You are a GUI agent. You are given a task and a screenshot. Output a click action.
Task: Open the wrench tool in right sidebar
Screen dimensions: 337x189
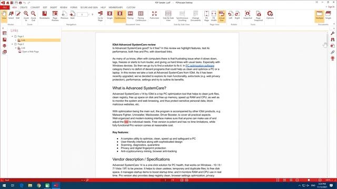pyautogui.click(x=333, y=33)
